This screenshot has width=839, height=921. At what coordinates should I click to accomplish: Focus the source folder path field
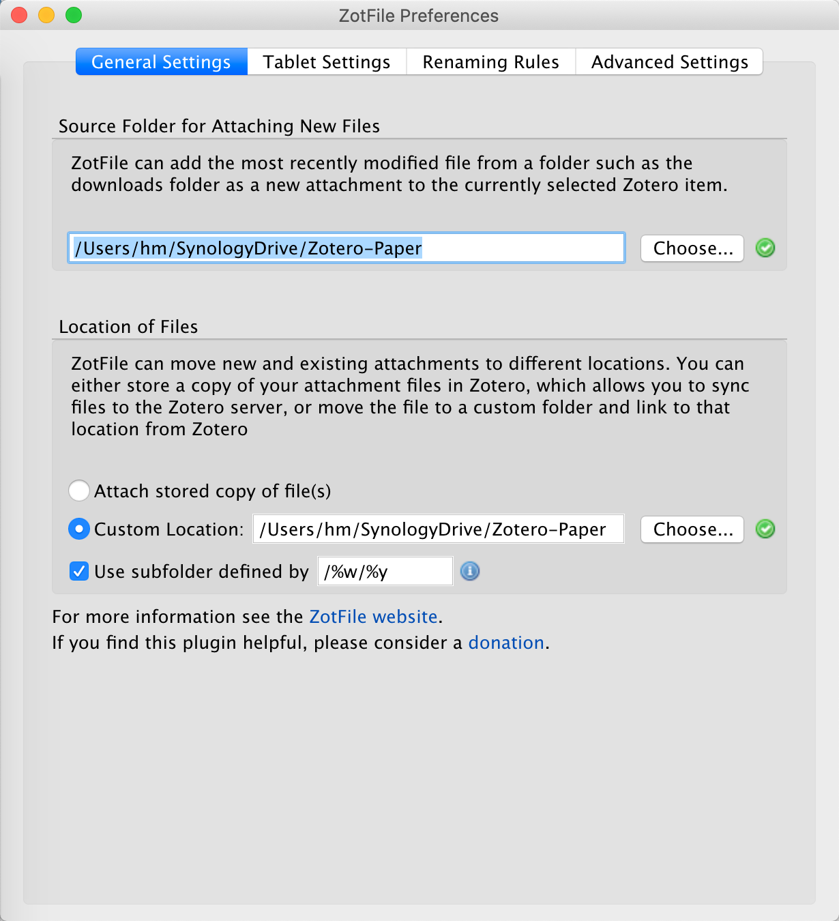coord(347,248)
